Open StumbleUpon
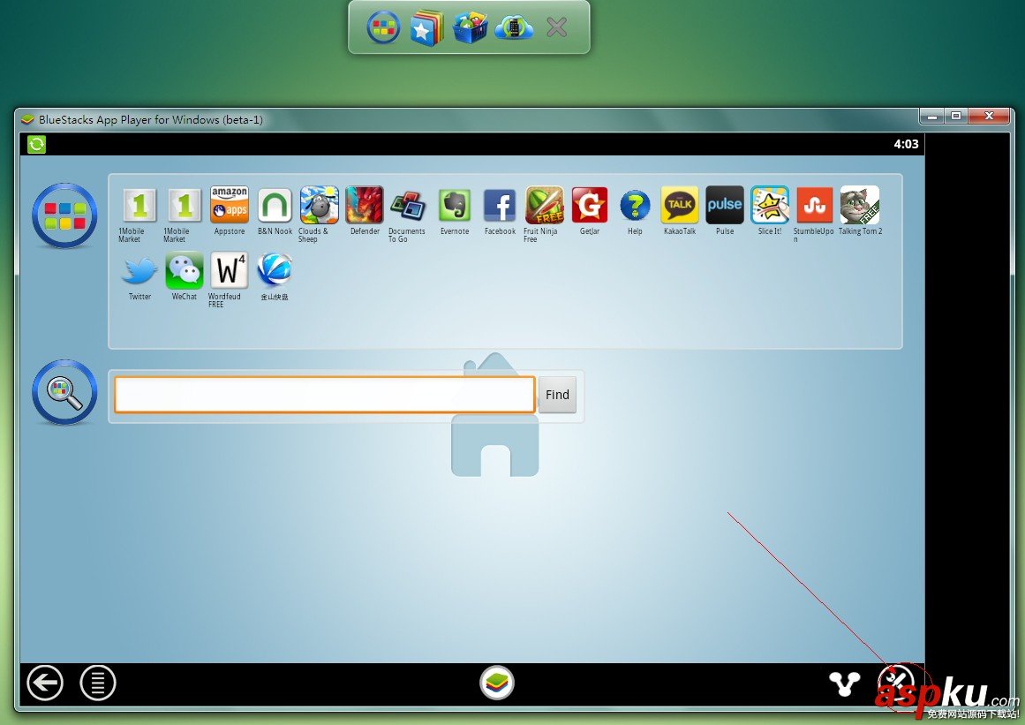Viewport: 1025px width, 725px height. click(814, 205)
